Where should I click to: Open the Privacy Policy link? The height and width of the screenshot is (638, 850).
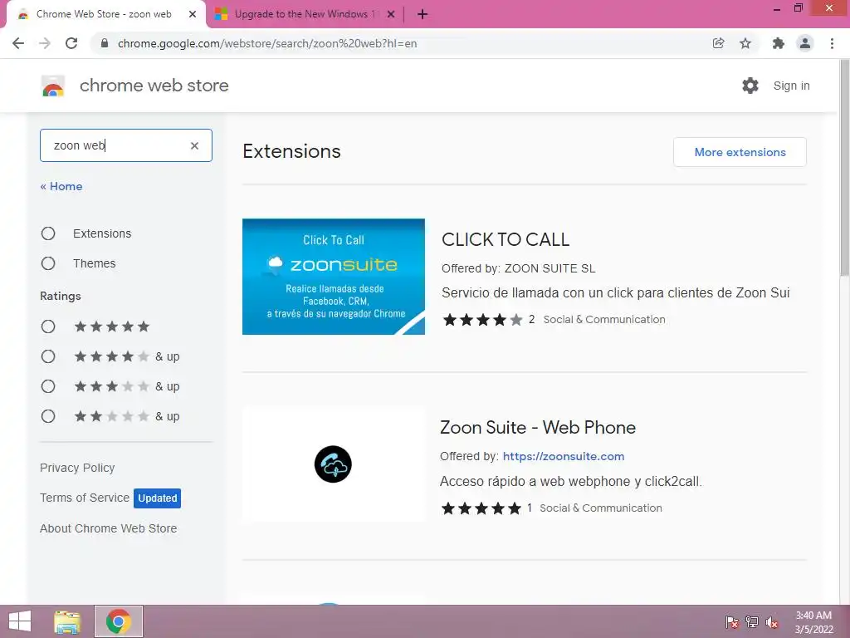click(77, 468)
